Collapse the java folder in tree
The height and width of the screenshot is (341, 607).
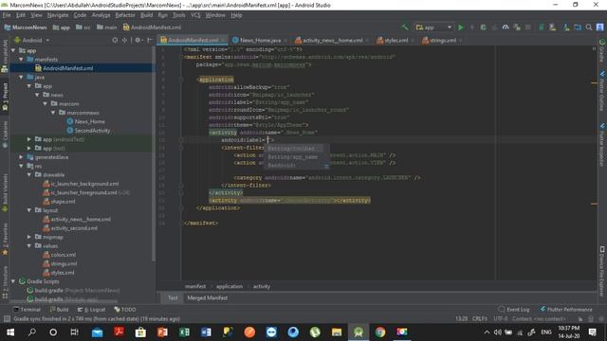point(21,77)
